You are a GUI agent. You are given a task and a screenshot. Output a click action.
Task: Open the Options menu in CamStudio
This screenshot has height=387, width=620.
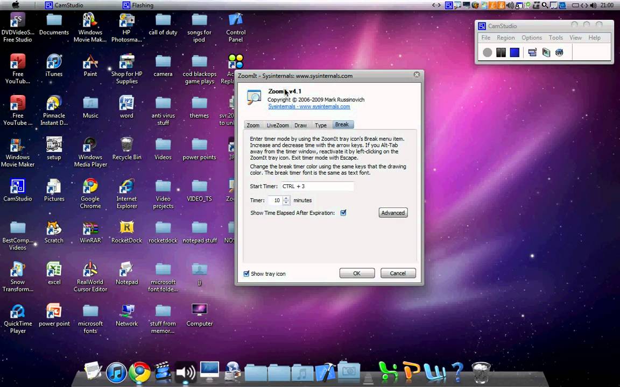coord(531,38)
